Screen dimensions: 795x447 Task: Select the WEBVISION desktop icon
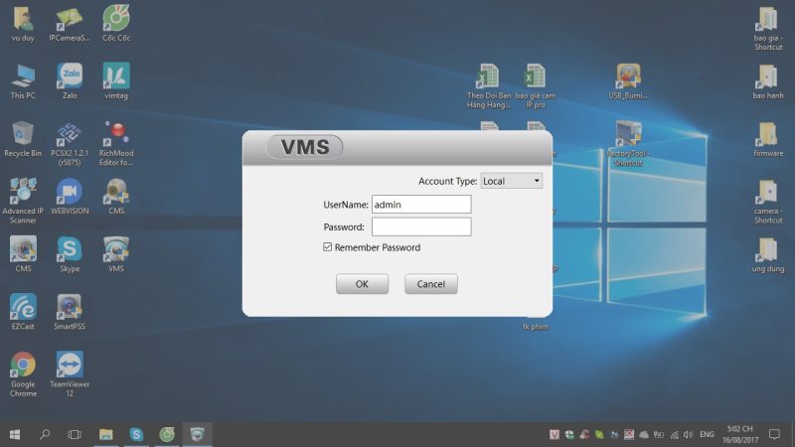pyautogui.click(x=70, y=197)
